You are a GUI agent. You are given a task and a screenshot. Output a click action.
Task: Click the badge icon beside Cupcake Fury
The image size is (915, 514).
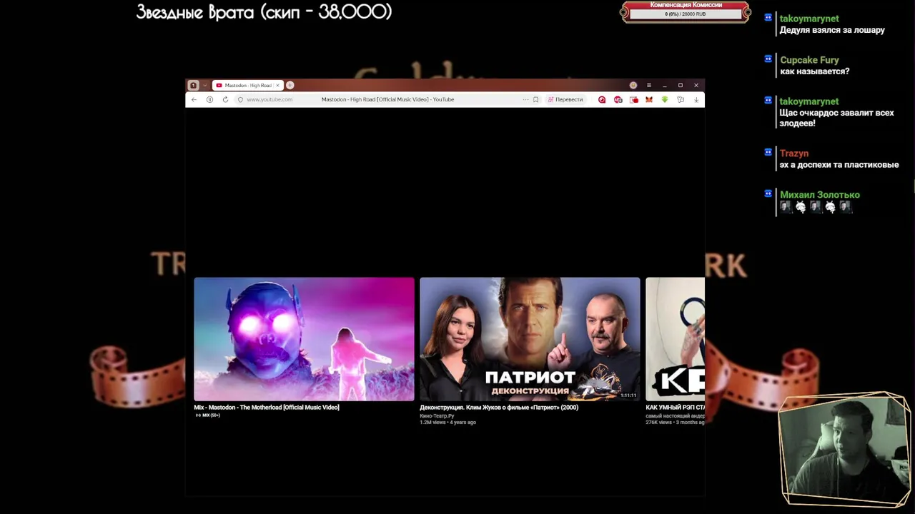(x=768, y=59)
